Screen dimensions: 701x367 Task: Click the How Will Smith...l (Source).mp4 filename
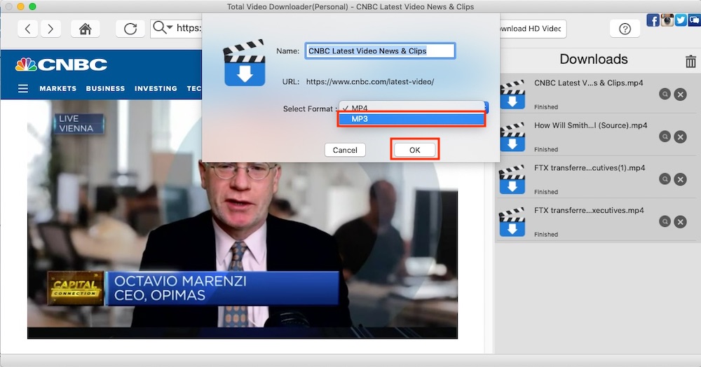pyautogui.click(x=590, y=125)
